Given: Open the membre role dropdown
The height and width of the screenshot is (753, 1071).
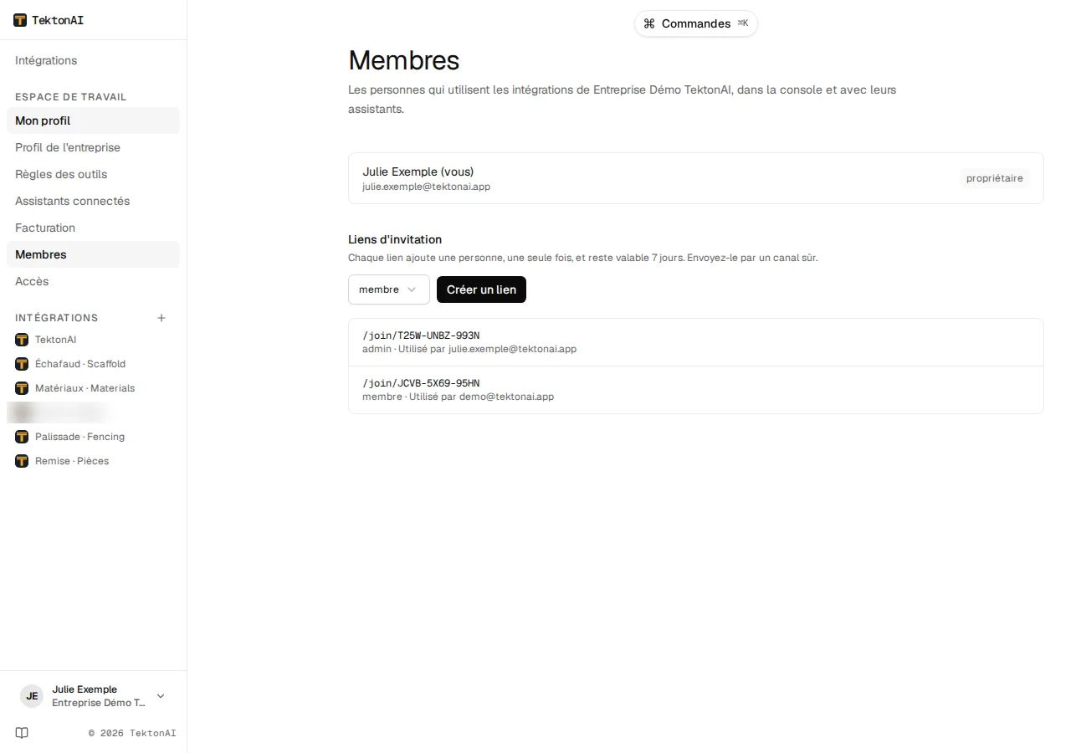Looking at the screenshot, I should point(389,289).
